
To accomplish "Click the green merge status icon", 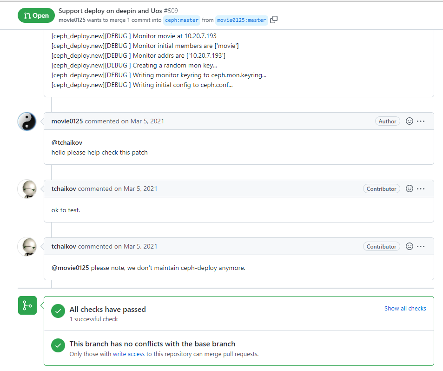I will click(x=27, y=305).
